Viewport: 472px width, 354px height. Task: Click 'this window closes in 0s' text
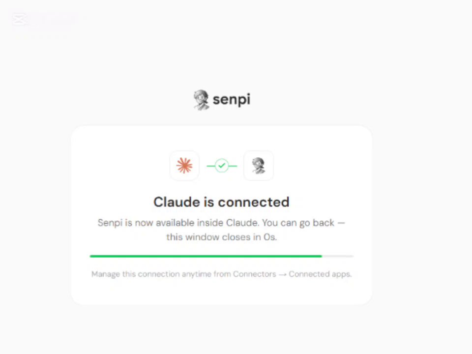pos(222,237)
